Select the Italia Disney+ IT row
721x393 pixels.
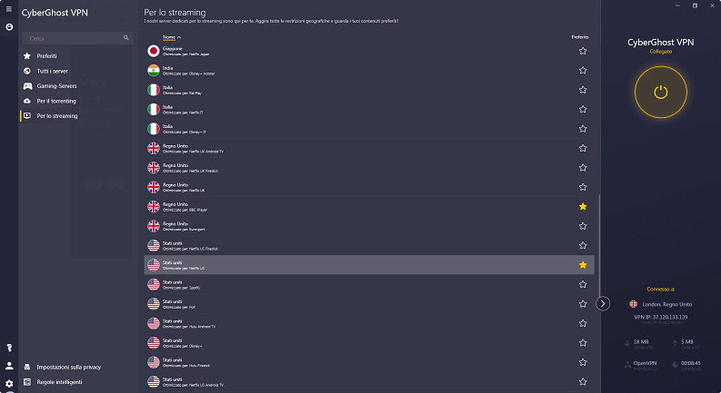click(x=369, y=129)
